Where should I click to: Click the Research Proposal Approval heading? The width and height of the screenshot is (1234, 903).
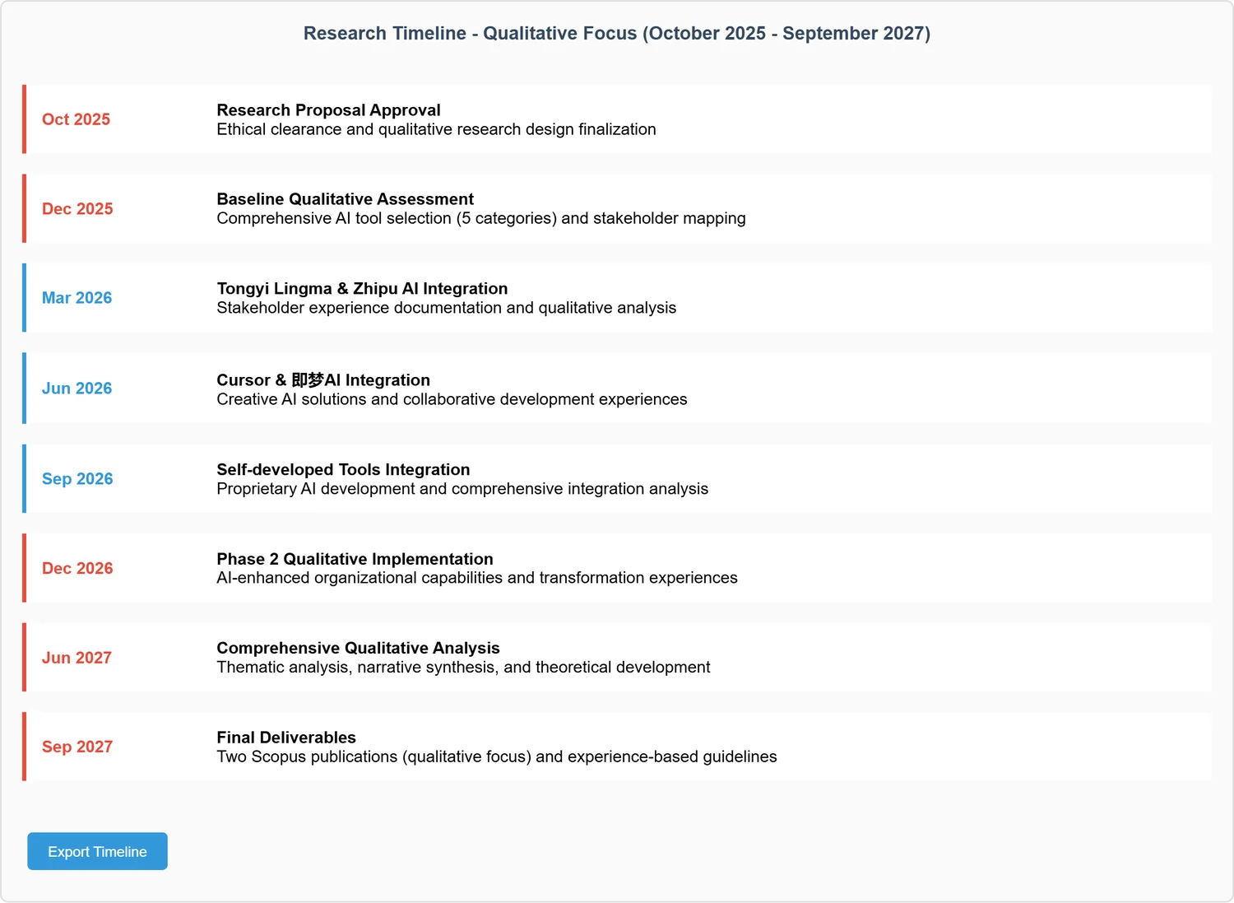click(328, 110)
